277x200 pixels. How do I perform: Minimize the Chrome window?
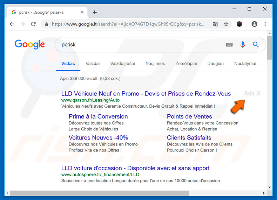234,9
